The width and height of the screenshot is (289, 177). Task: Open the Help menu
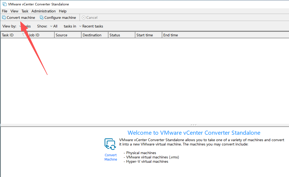[x=62, y=11]
